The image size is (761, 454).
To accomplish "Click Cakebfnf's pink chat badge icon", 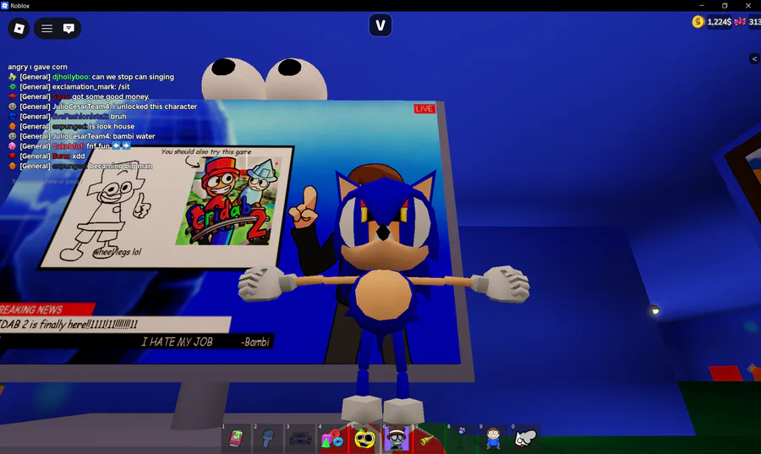I will coord(13,146).
